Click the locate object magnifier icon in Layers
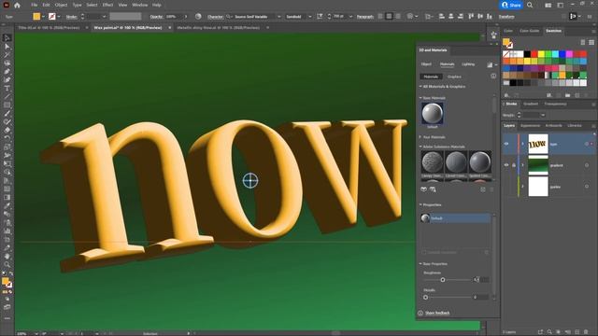 tap(549, 332)
